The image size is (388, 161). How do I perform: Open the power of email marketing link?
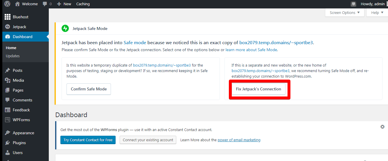click(x=239, y=140)
